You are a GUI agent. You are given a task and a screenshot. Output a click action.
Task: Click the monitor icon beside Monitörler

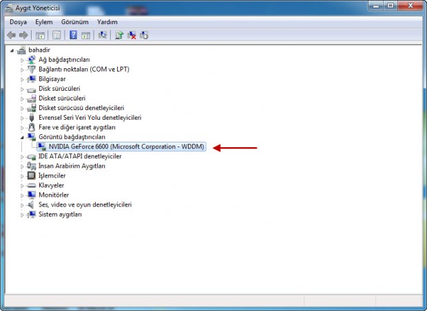coord(32,195)
